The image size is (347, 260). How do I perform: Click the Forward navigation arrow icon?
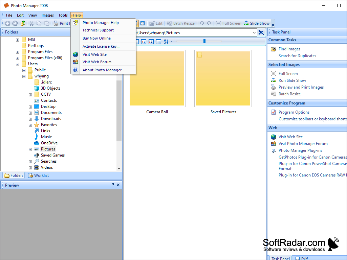coord(15,23)
